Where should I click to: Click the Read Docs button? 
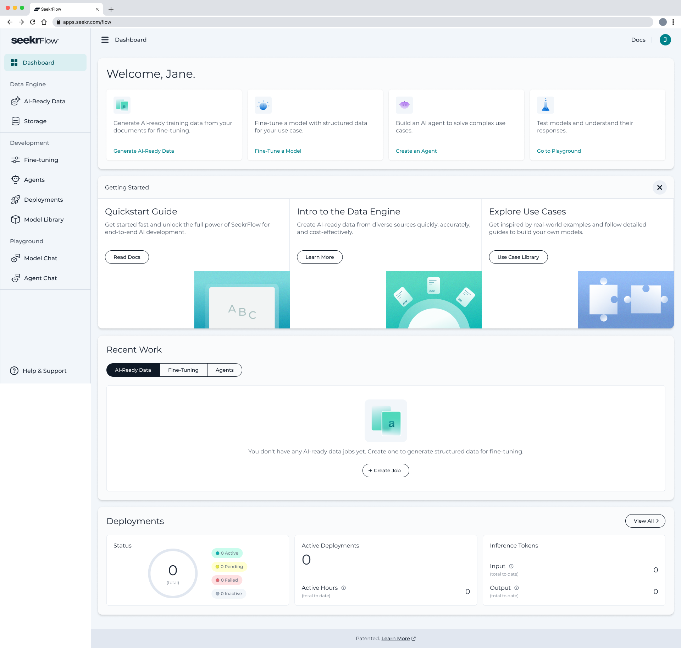(x=127, y=257)
